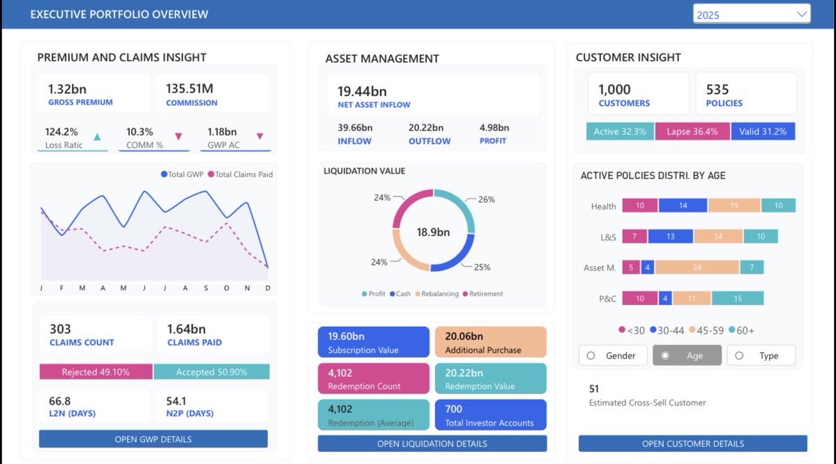Click the Total GWP legend dot

coord(165,174)
